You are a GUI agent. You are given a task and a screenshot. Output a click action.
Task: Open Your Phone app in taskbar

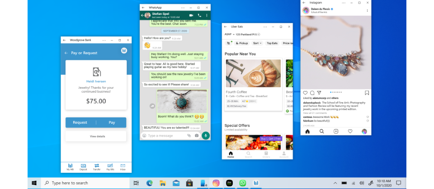click(204, 183)
